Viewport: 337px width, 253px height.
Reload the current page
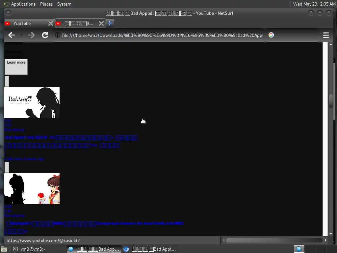(x=45, y=35)
